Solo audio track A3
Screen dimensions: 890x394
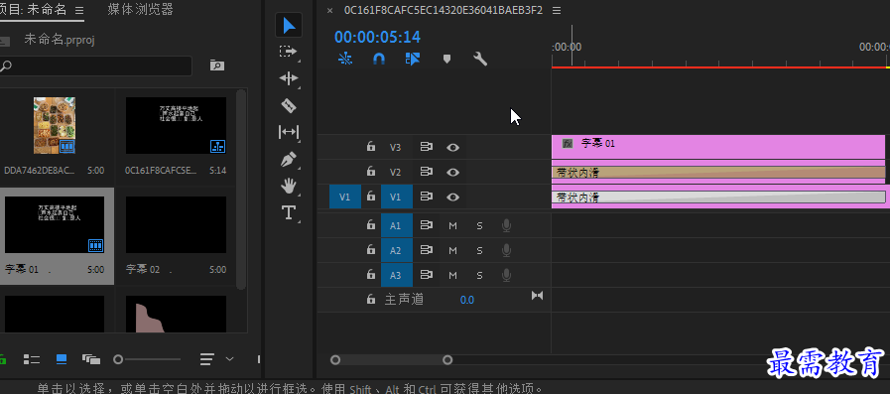click(479, 275)
